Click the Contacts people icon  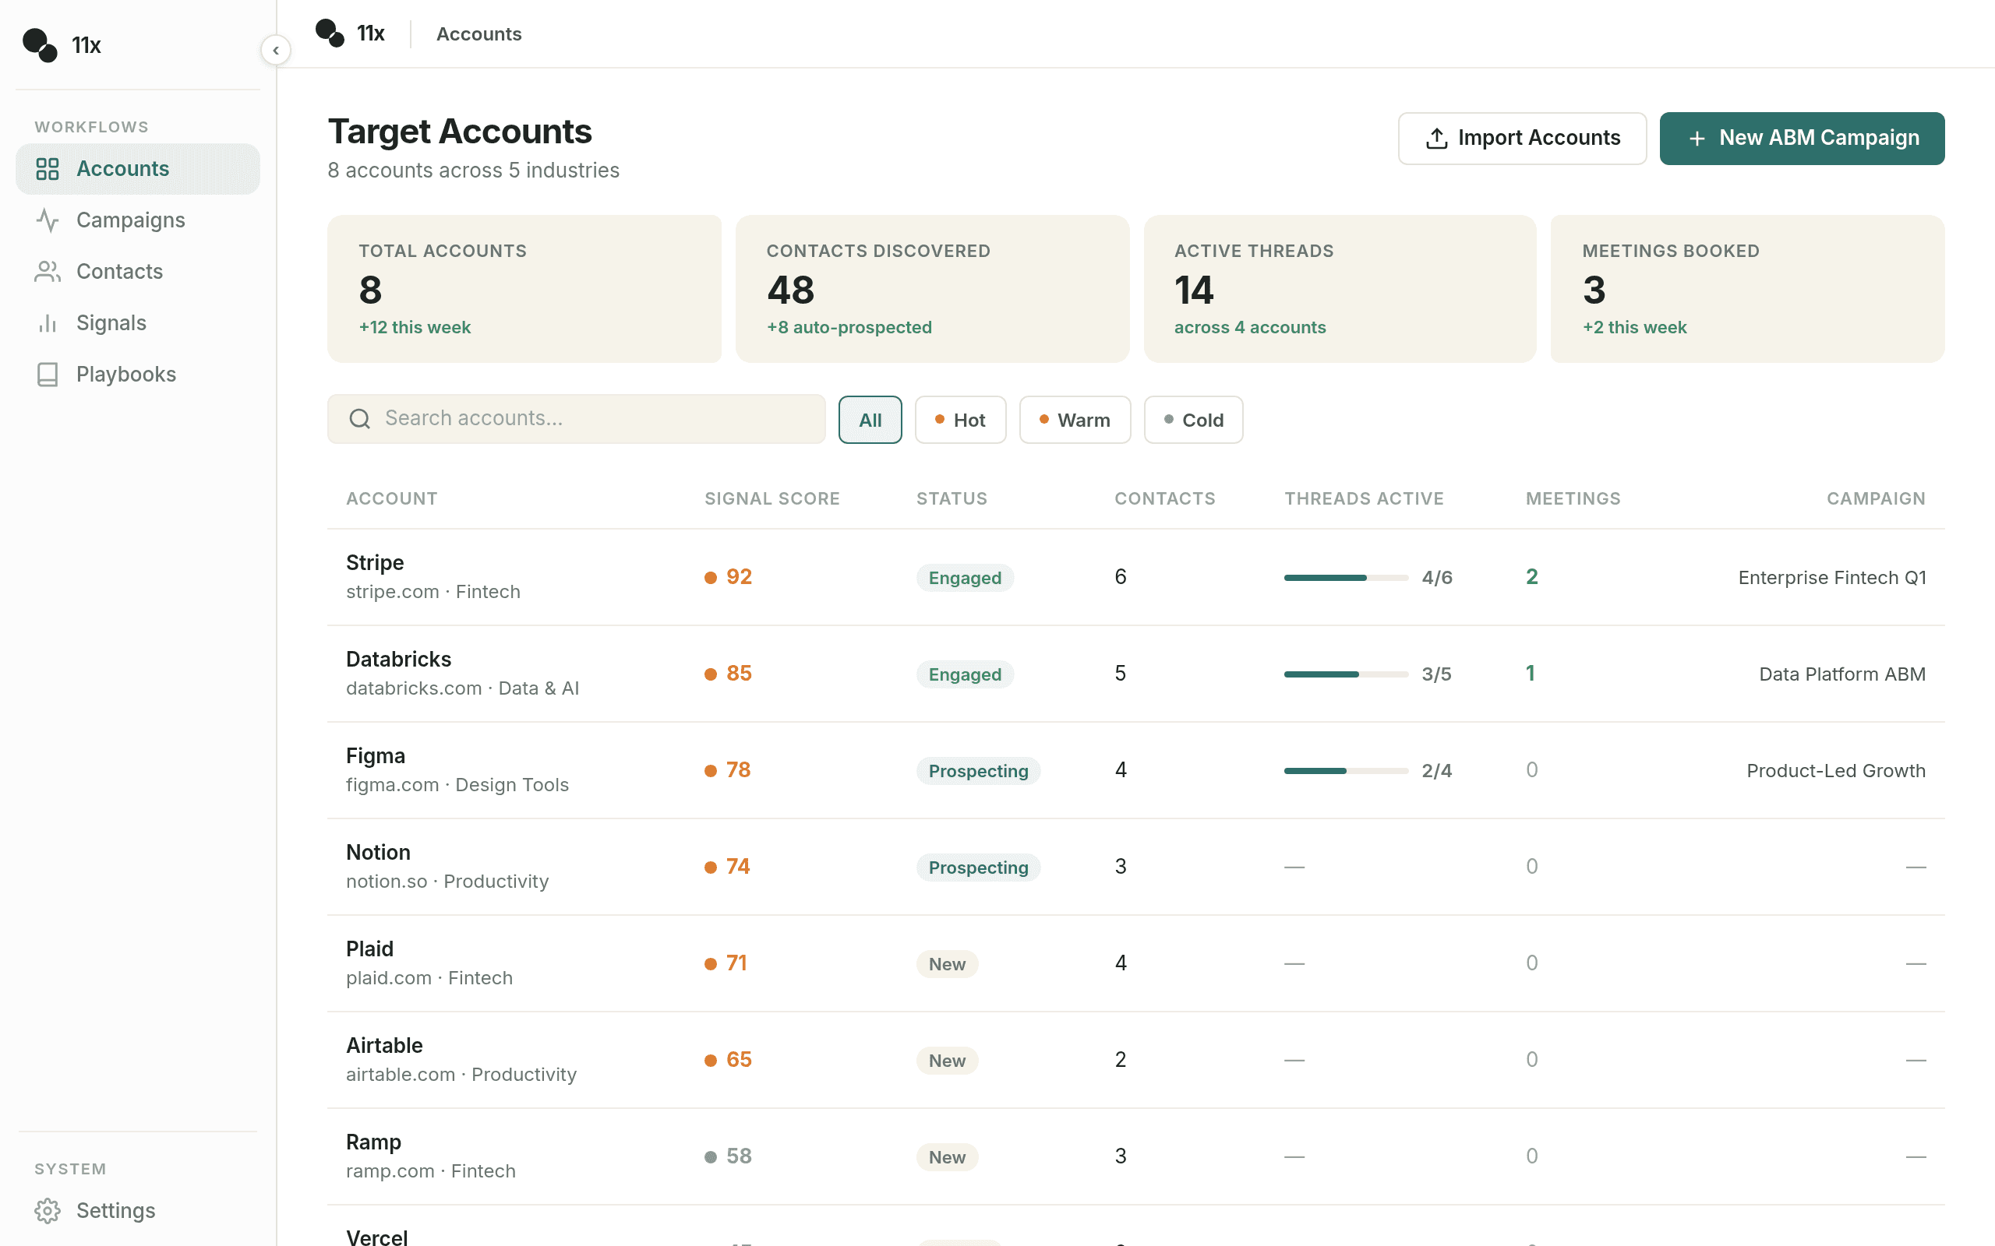tap(48, 272)
